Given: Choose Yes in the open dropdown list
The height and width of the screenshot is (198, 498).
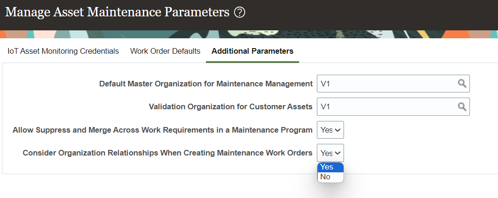Looking at the screenshot, I should click(330, 167).
